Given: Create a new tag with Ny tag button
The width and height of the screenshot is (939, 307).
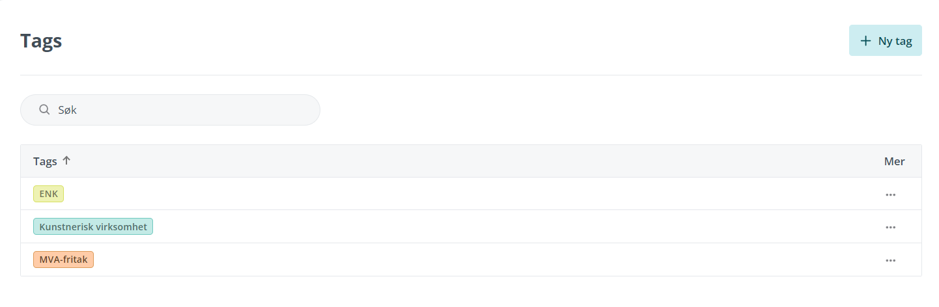Looking at the screenshot, I should 885,40.
